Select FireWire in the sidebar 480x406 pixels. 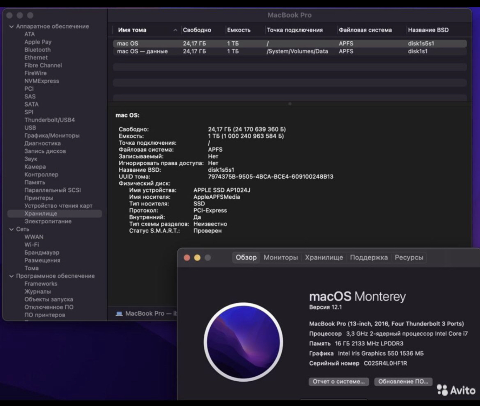point(35,73)
